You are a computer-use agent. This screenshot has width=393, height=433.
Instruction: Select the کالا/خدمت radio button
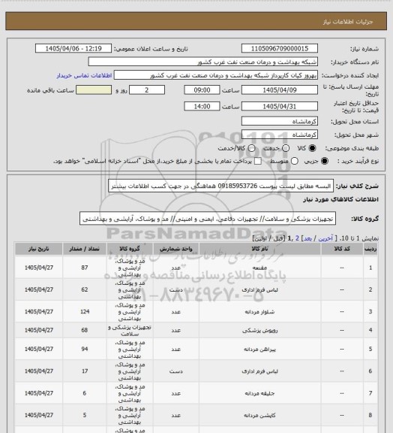click(x=251, y=148)
